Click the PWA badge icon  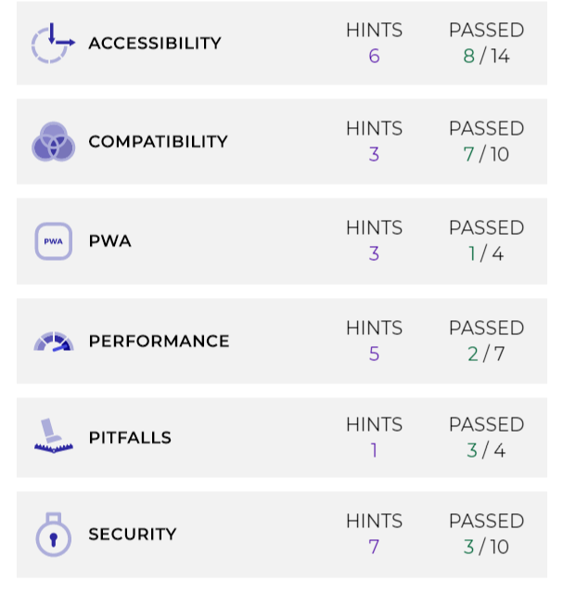[54, 241]
